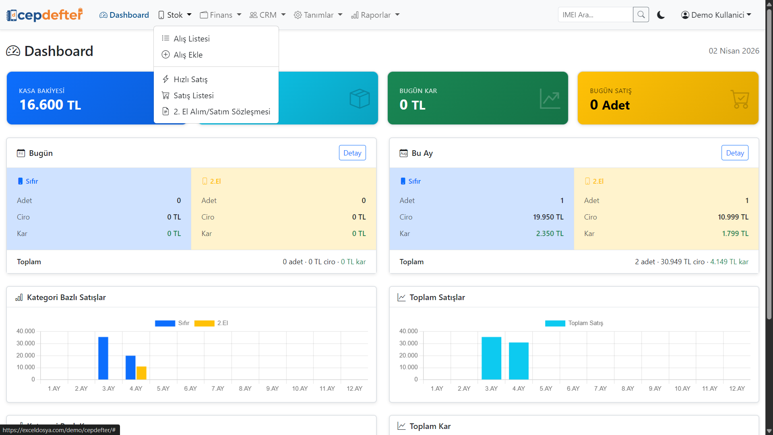The image size is (773, 435).
Task: Open Detay for the Bu Ay panel
Action: pyautogui.click(x=735, y=153)
